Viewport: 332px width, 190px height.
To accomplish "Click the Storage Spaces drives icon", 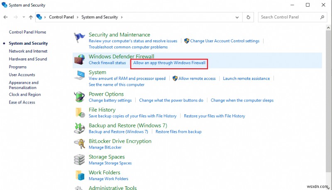I will tap(79, 160).
